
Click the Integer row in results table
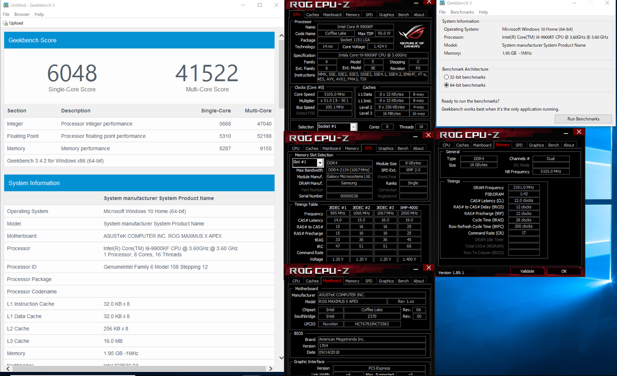pos(139,124)
